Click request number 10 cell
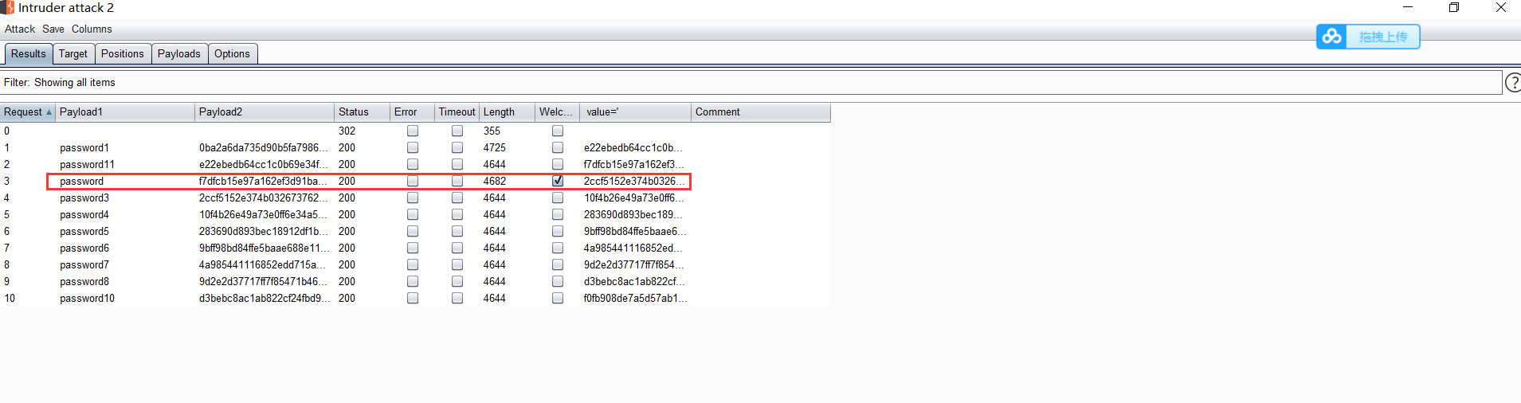This screenshot has height=403, width=1521. (x=10, y=298)
